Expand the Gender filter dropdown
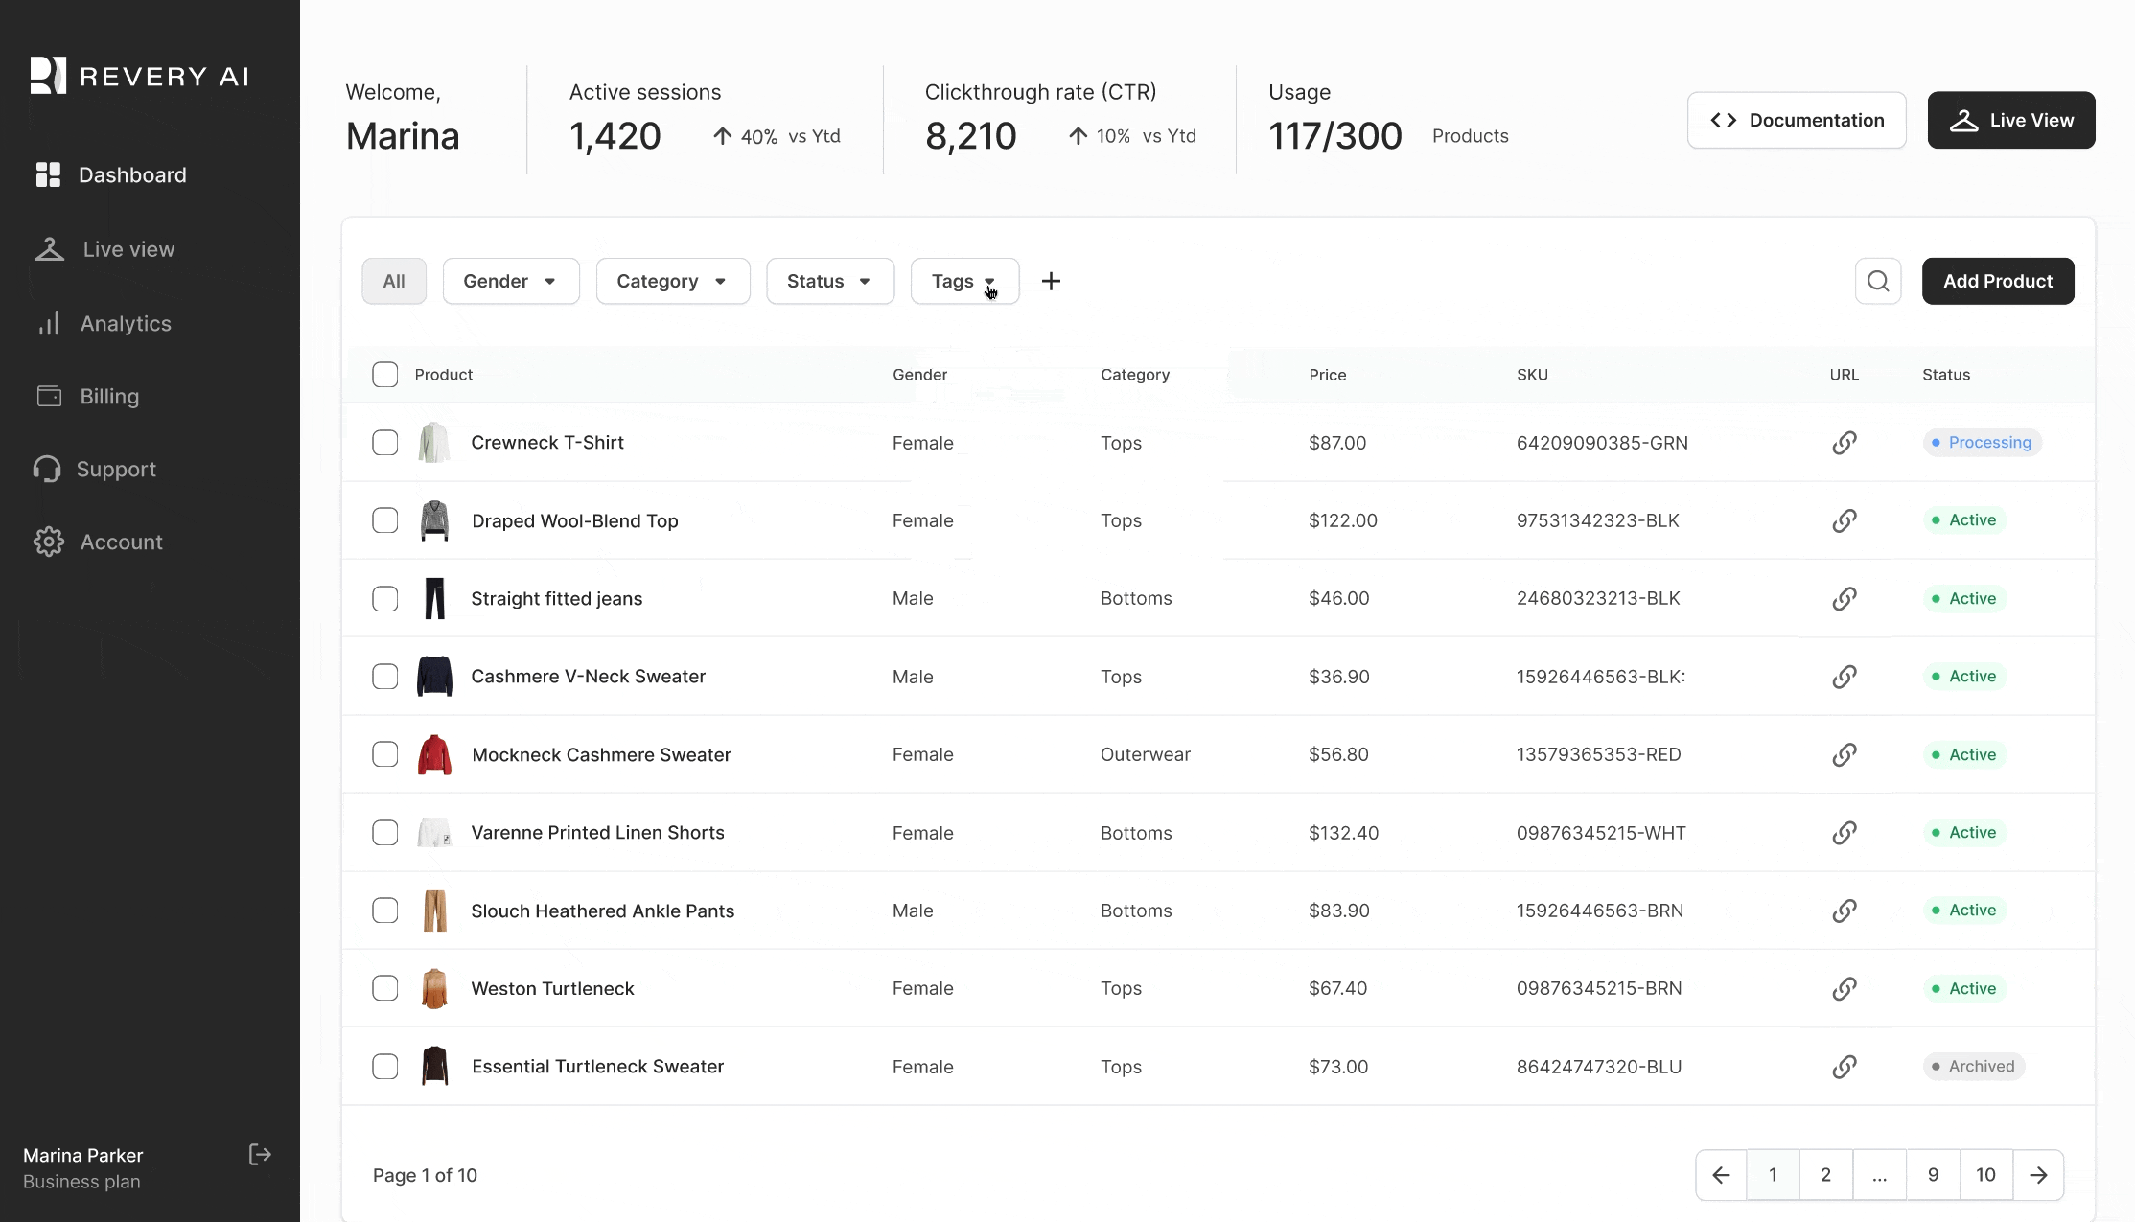Viewport: 2135px width, 1222px height. (x=510, y=281)
